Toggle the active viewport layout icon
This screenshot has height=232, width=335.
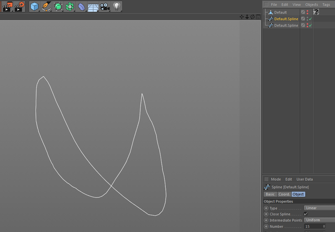258,17
